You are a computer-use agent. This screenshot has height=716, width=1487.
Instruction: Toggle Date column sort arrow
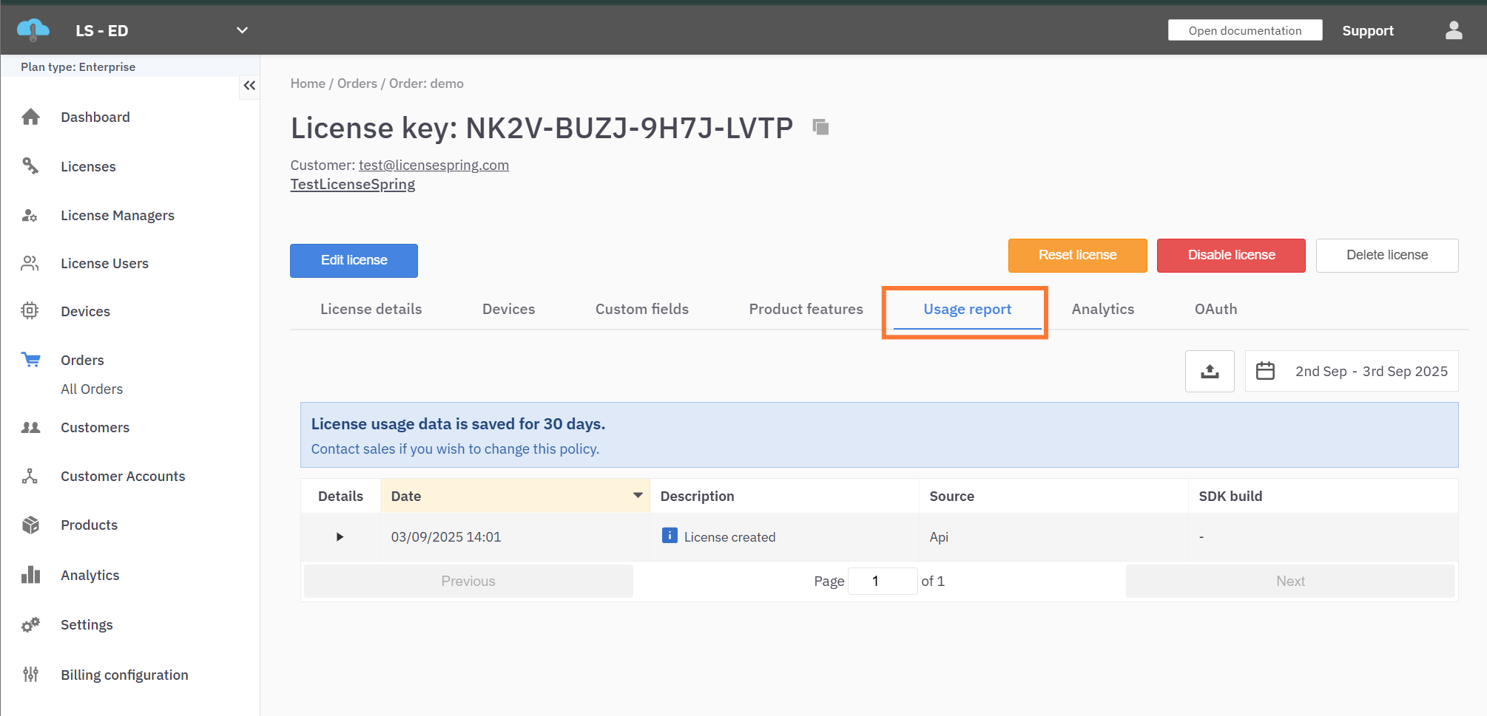[638, 495]
